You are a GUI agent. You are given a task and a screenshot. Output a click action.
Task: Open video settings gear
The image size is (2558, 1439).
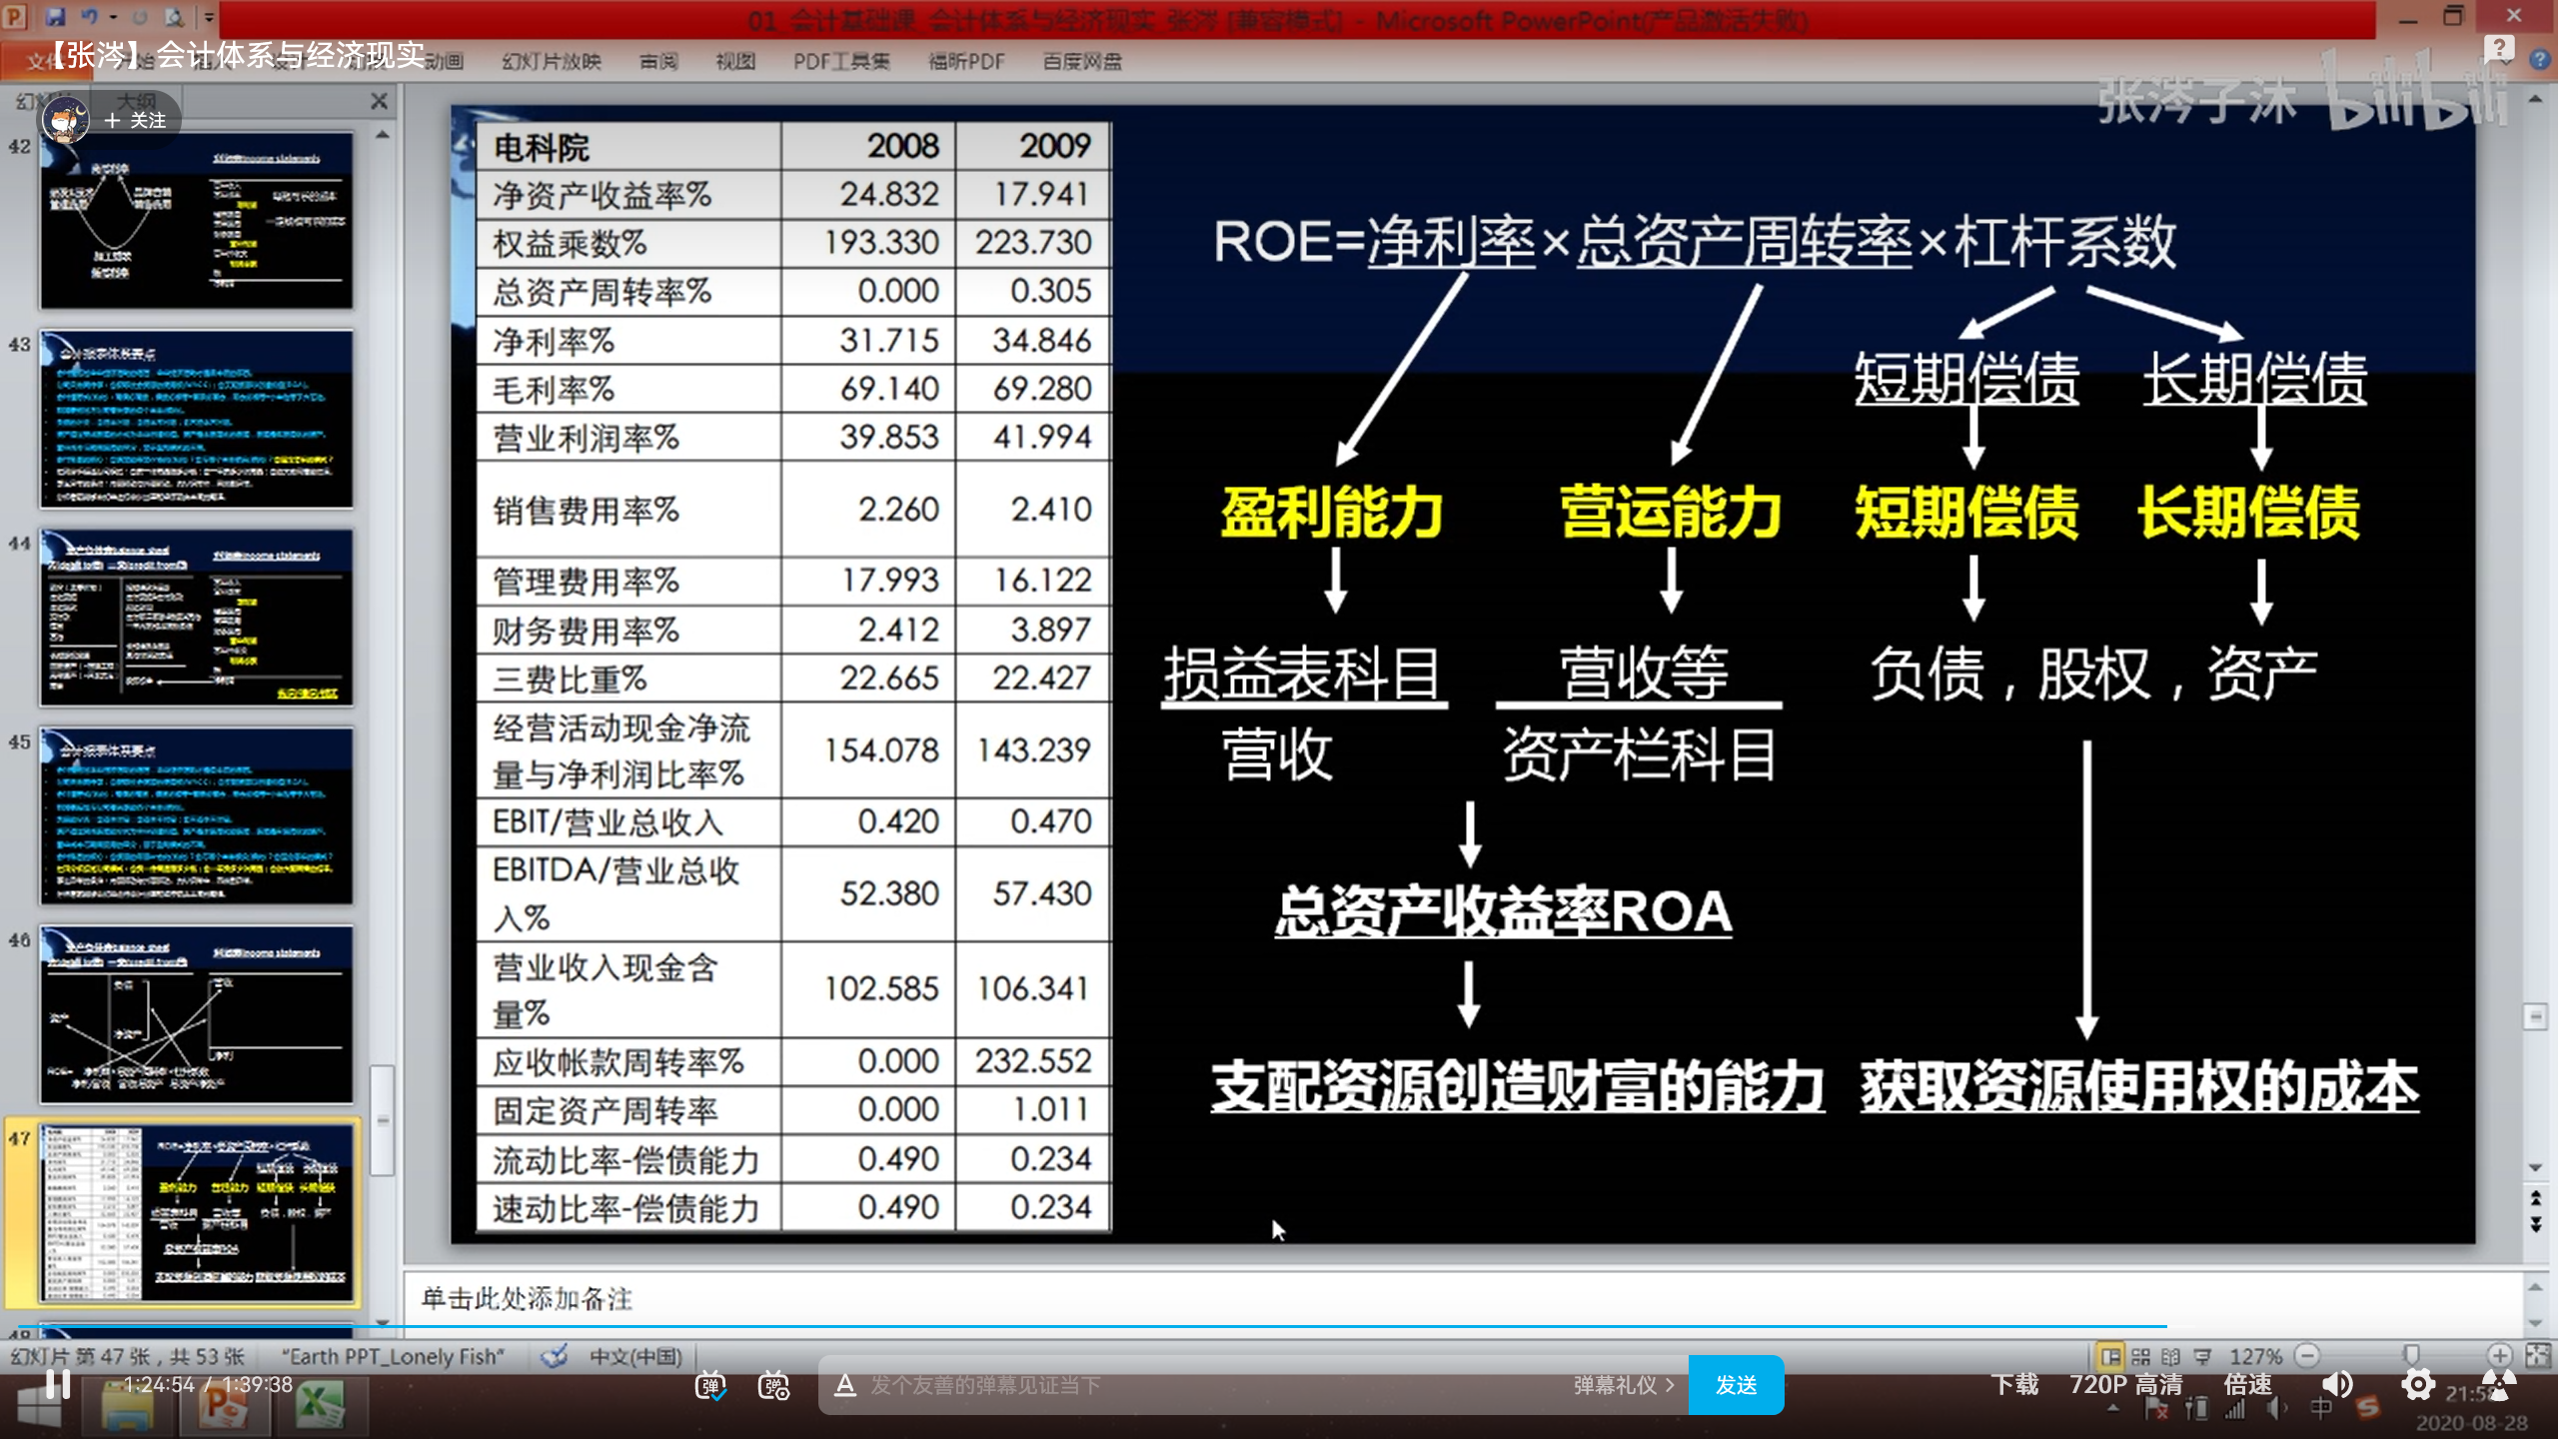tap(2417, 1385)
